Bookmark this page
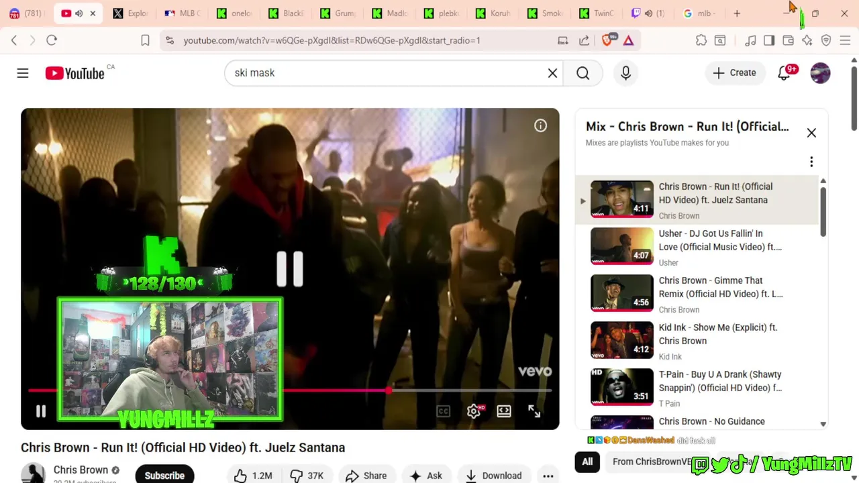Image resolution: width=859 pixels, height=483 pixels. click(x=145, y=40)
